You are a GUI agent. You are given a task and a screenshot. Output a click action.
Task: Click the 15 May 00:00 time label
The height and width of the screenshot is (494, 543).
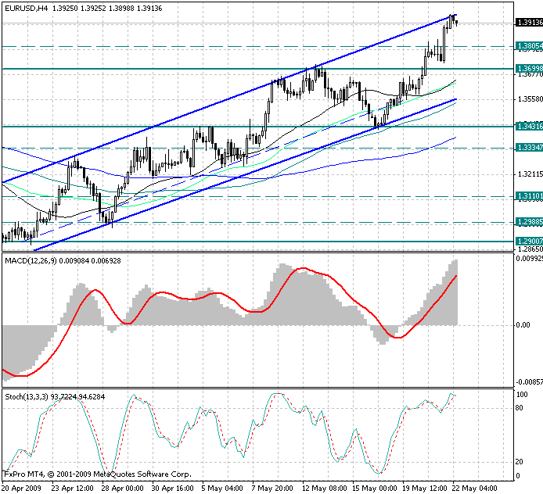point(375,489)
